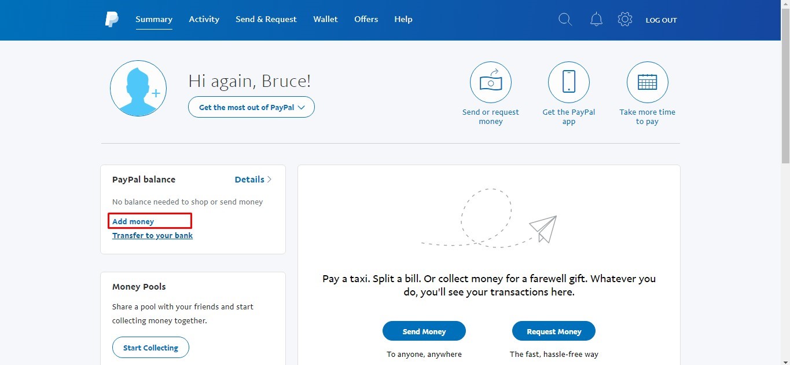Viewport: 790px width, 365px height.
Task: Select Send & Request in navigation
Action: 266,19
